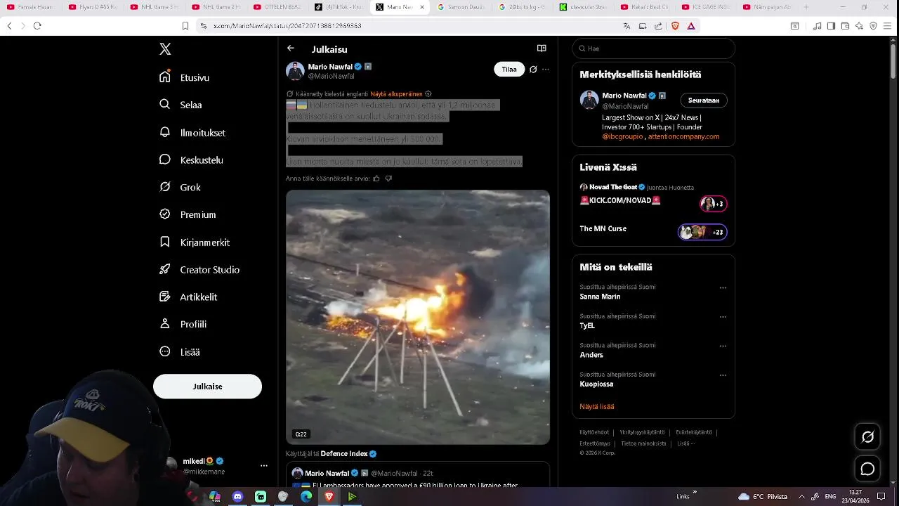Open ibcgroupio link in bio

(x=622, y=136)
